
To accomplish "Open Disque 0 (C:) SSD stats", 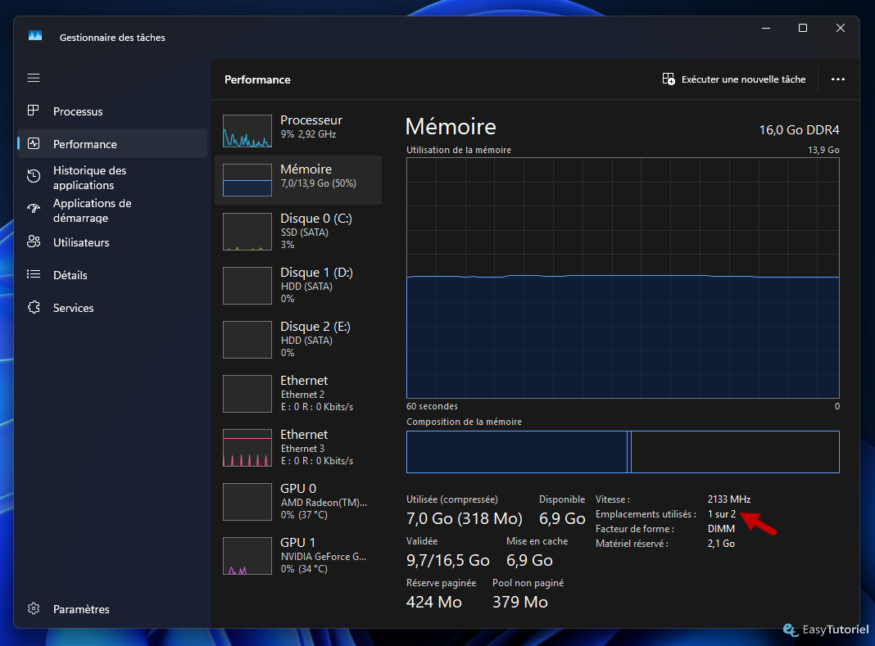I will point(298,231).
